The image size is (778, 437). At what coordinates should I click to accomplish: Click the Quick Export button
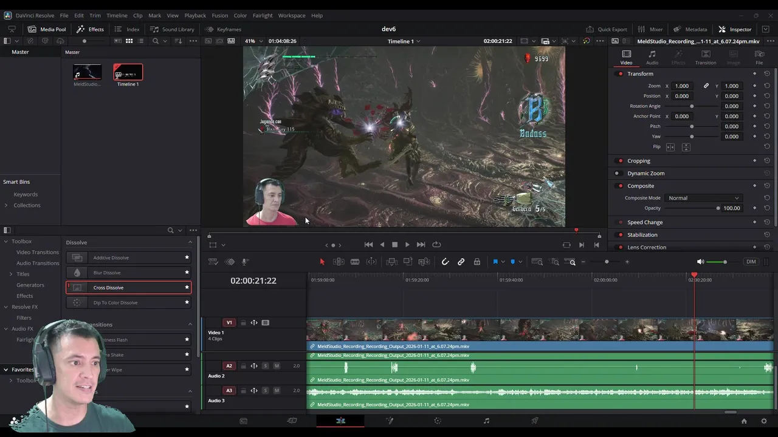607,29
